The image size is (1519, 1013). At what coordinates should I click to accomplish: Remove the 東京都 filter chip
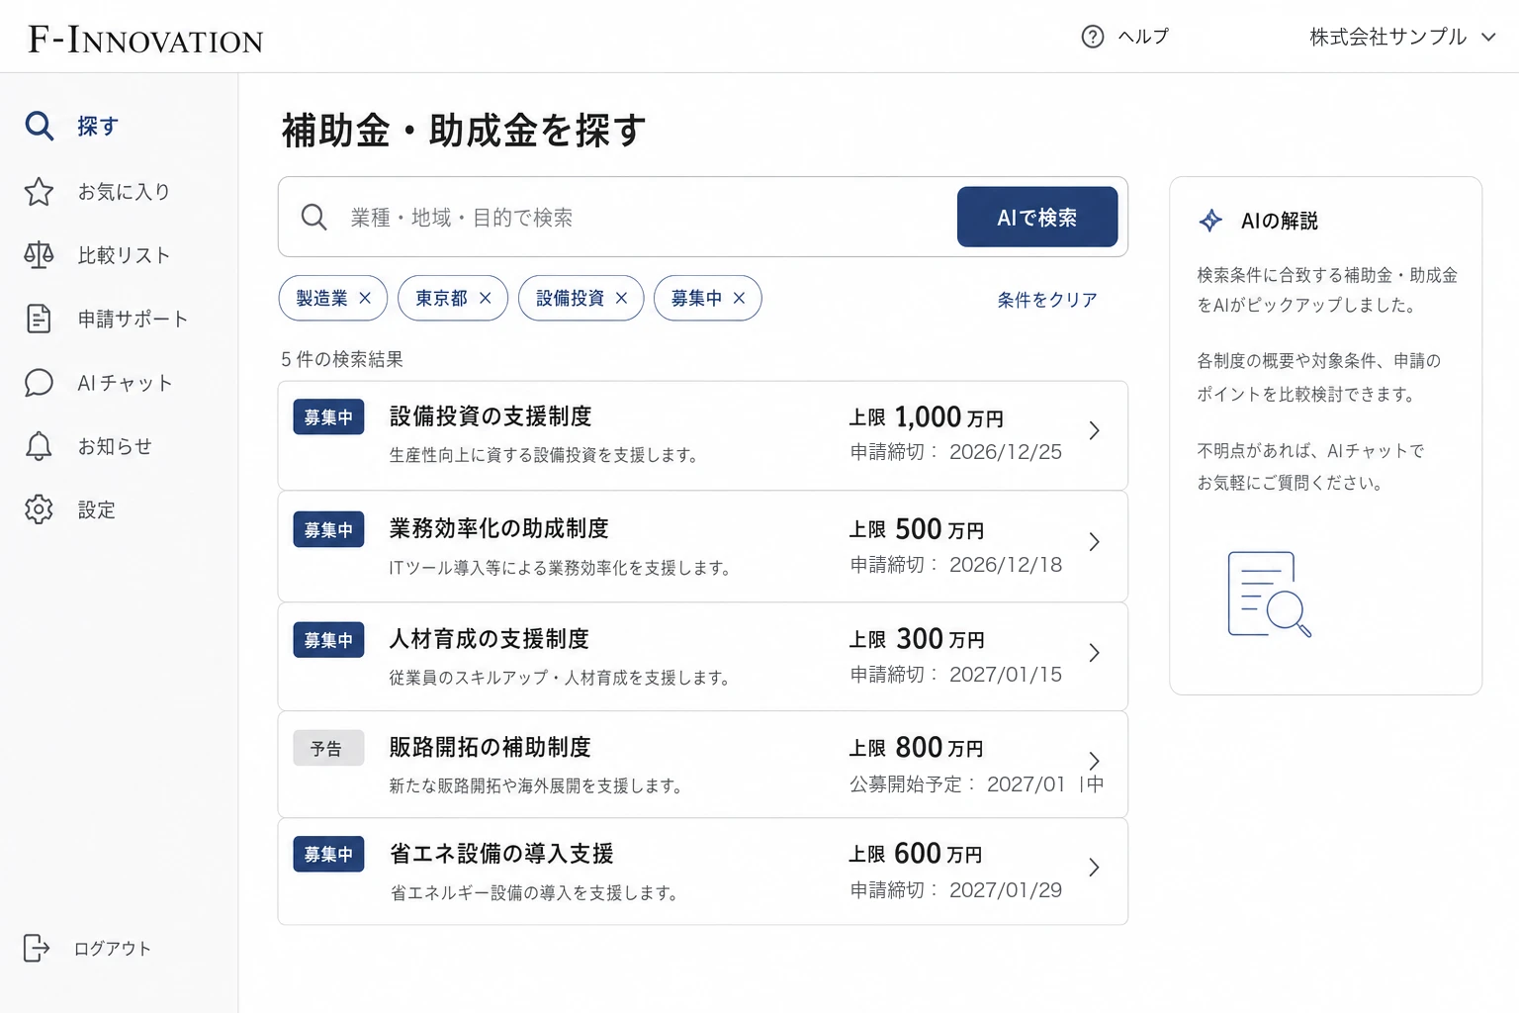[485, 298]
